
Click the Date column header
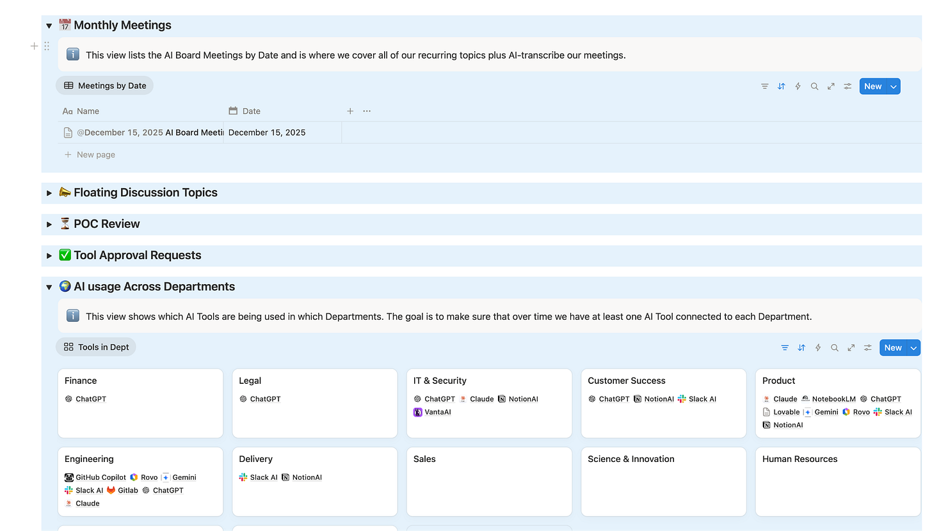tap(283, 111)
